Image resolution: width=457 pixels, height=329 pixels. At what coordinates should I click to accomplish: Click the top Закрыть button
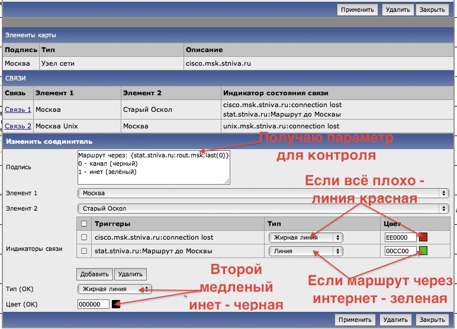coord(432,9)
